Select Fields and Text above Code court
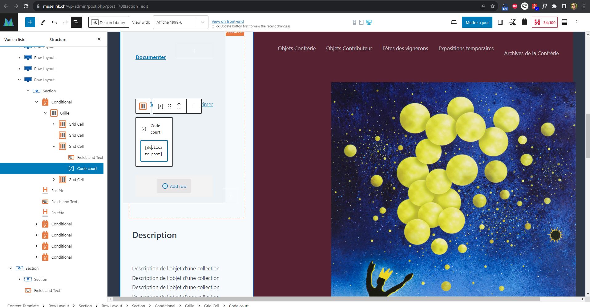The width and height of the screenshot is (590, 307). point(90,157)
